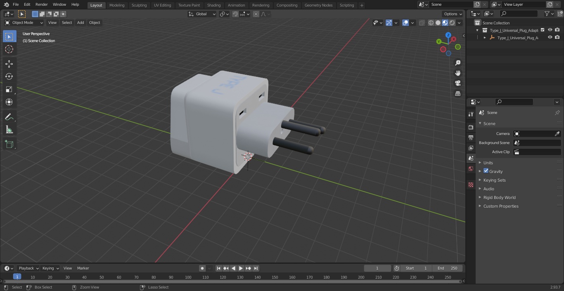Click the Options button in viewport header
Image resolution: width=564 pixels, height=291 pixels.
coord(453,14)
